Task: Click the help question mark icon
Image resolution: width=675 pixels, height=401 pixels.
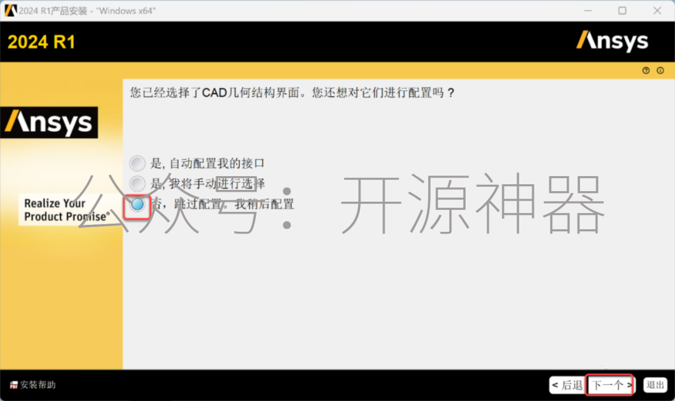Action: coord(646,71)
